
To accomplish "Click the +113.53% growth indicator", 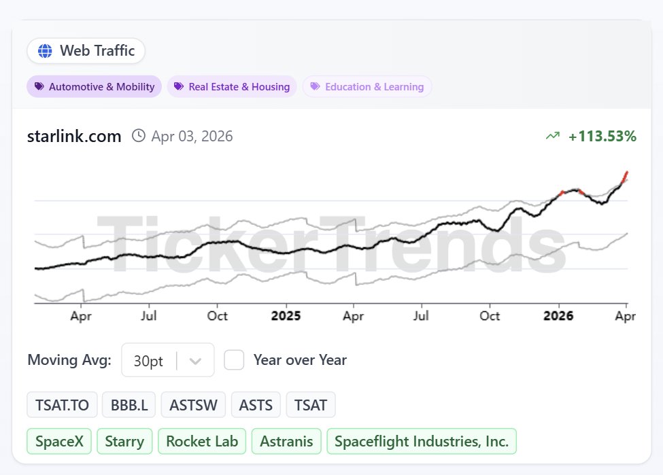I will (602, 136).
